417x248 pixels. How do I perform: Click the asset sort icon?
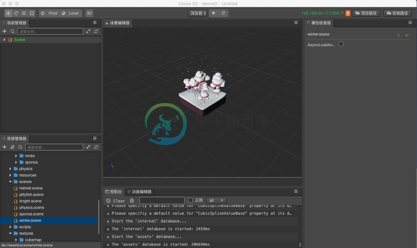(12, 147)
